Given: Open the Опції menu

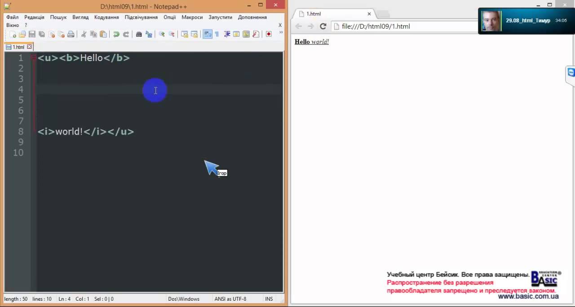Looking at the screenshot, I should click(169, 17).
